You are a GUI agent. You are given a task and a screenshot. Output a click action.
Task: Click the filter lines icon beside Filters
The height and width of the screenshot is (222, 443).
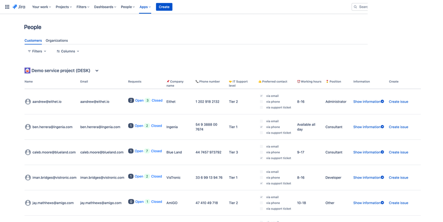(29, 51)
